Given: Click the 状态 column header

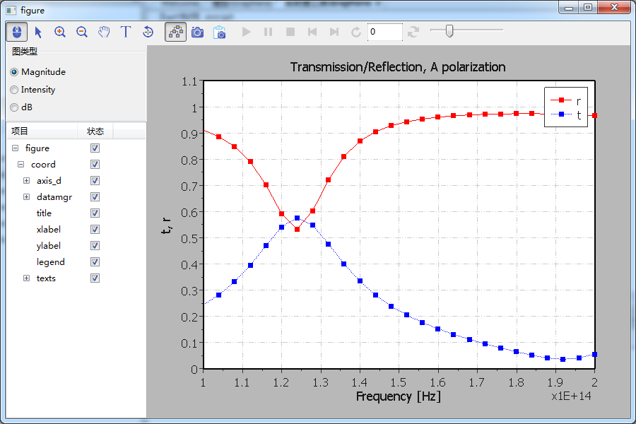Looking at the screenshot, I should [95, 131].
